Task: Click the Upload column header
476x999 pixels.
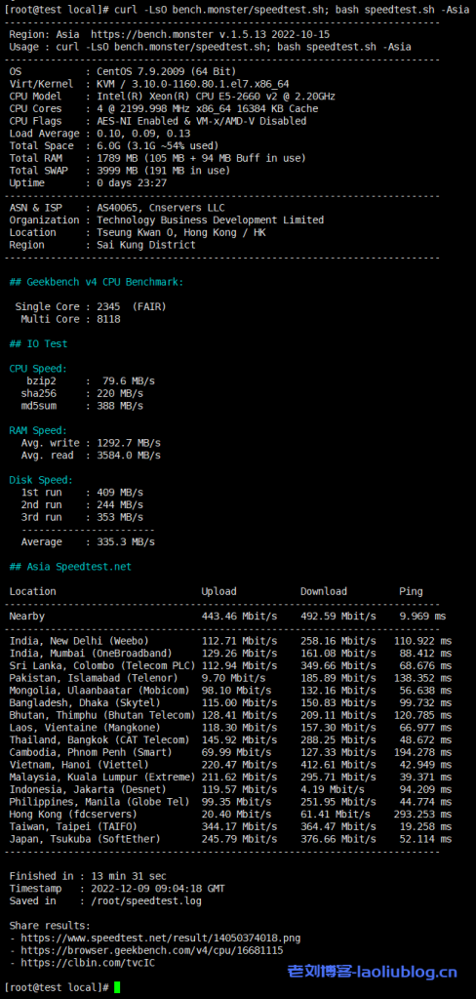Action: (x=218, y=591)
